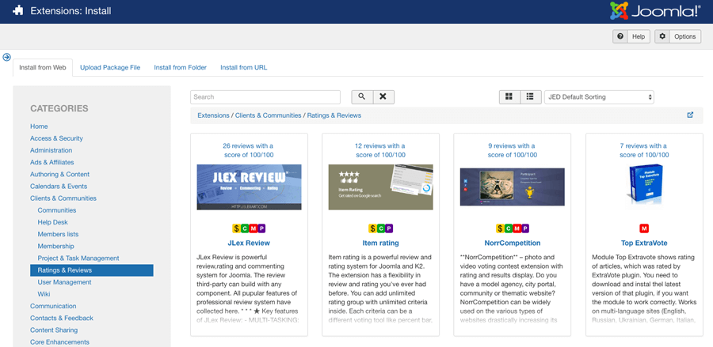Expand the sidebar with blue arrow icon
713x347 pixels.
click(6, 57)
